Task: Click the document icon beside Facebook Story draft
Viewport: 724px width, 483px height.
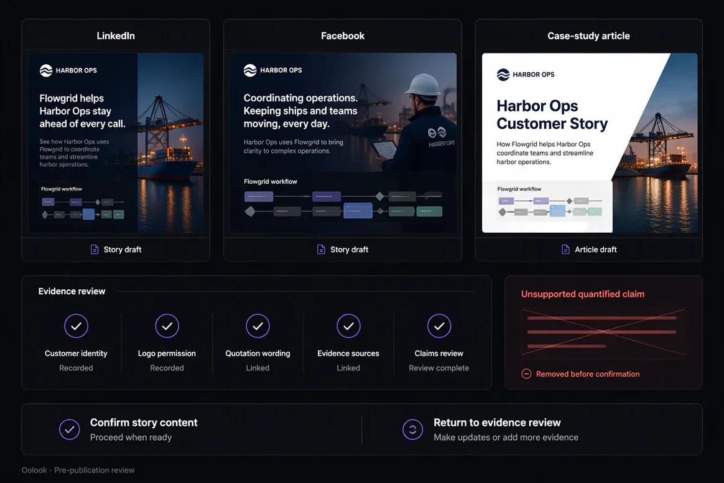Action: pyautogui.click(x=322, y=250)
